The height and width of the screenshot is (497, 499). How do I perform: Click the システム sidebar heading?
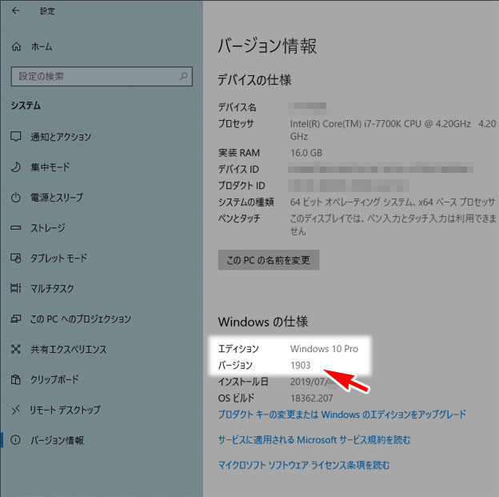click(26, 106)
